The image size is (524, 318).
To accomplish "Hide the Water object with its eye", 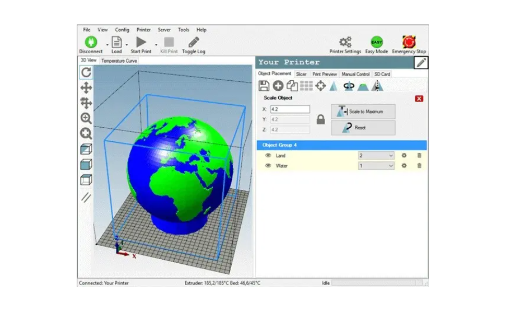I will 268,166.
